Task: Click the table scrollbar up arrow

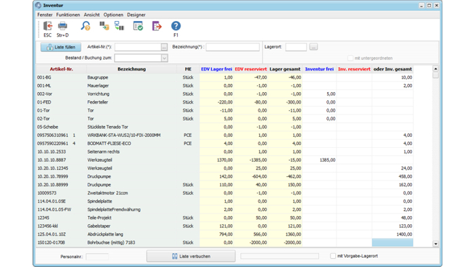Action: click(x=436, y=68)
